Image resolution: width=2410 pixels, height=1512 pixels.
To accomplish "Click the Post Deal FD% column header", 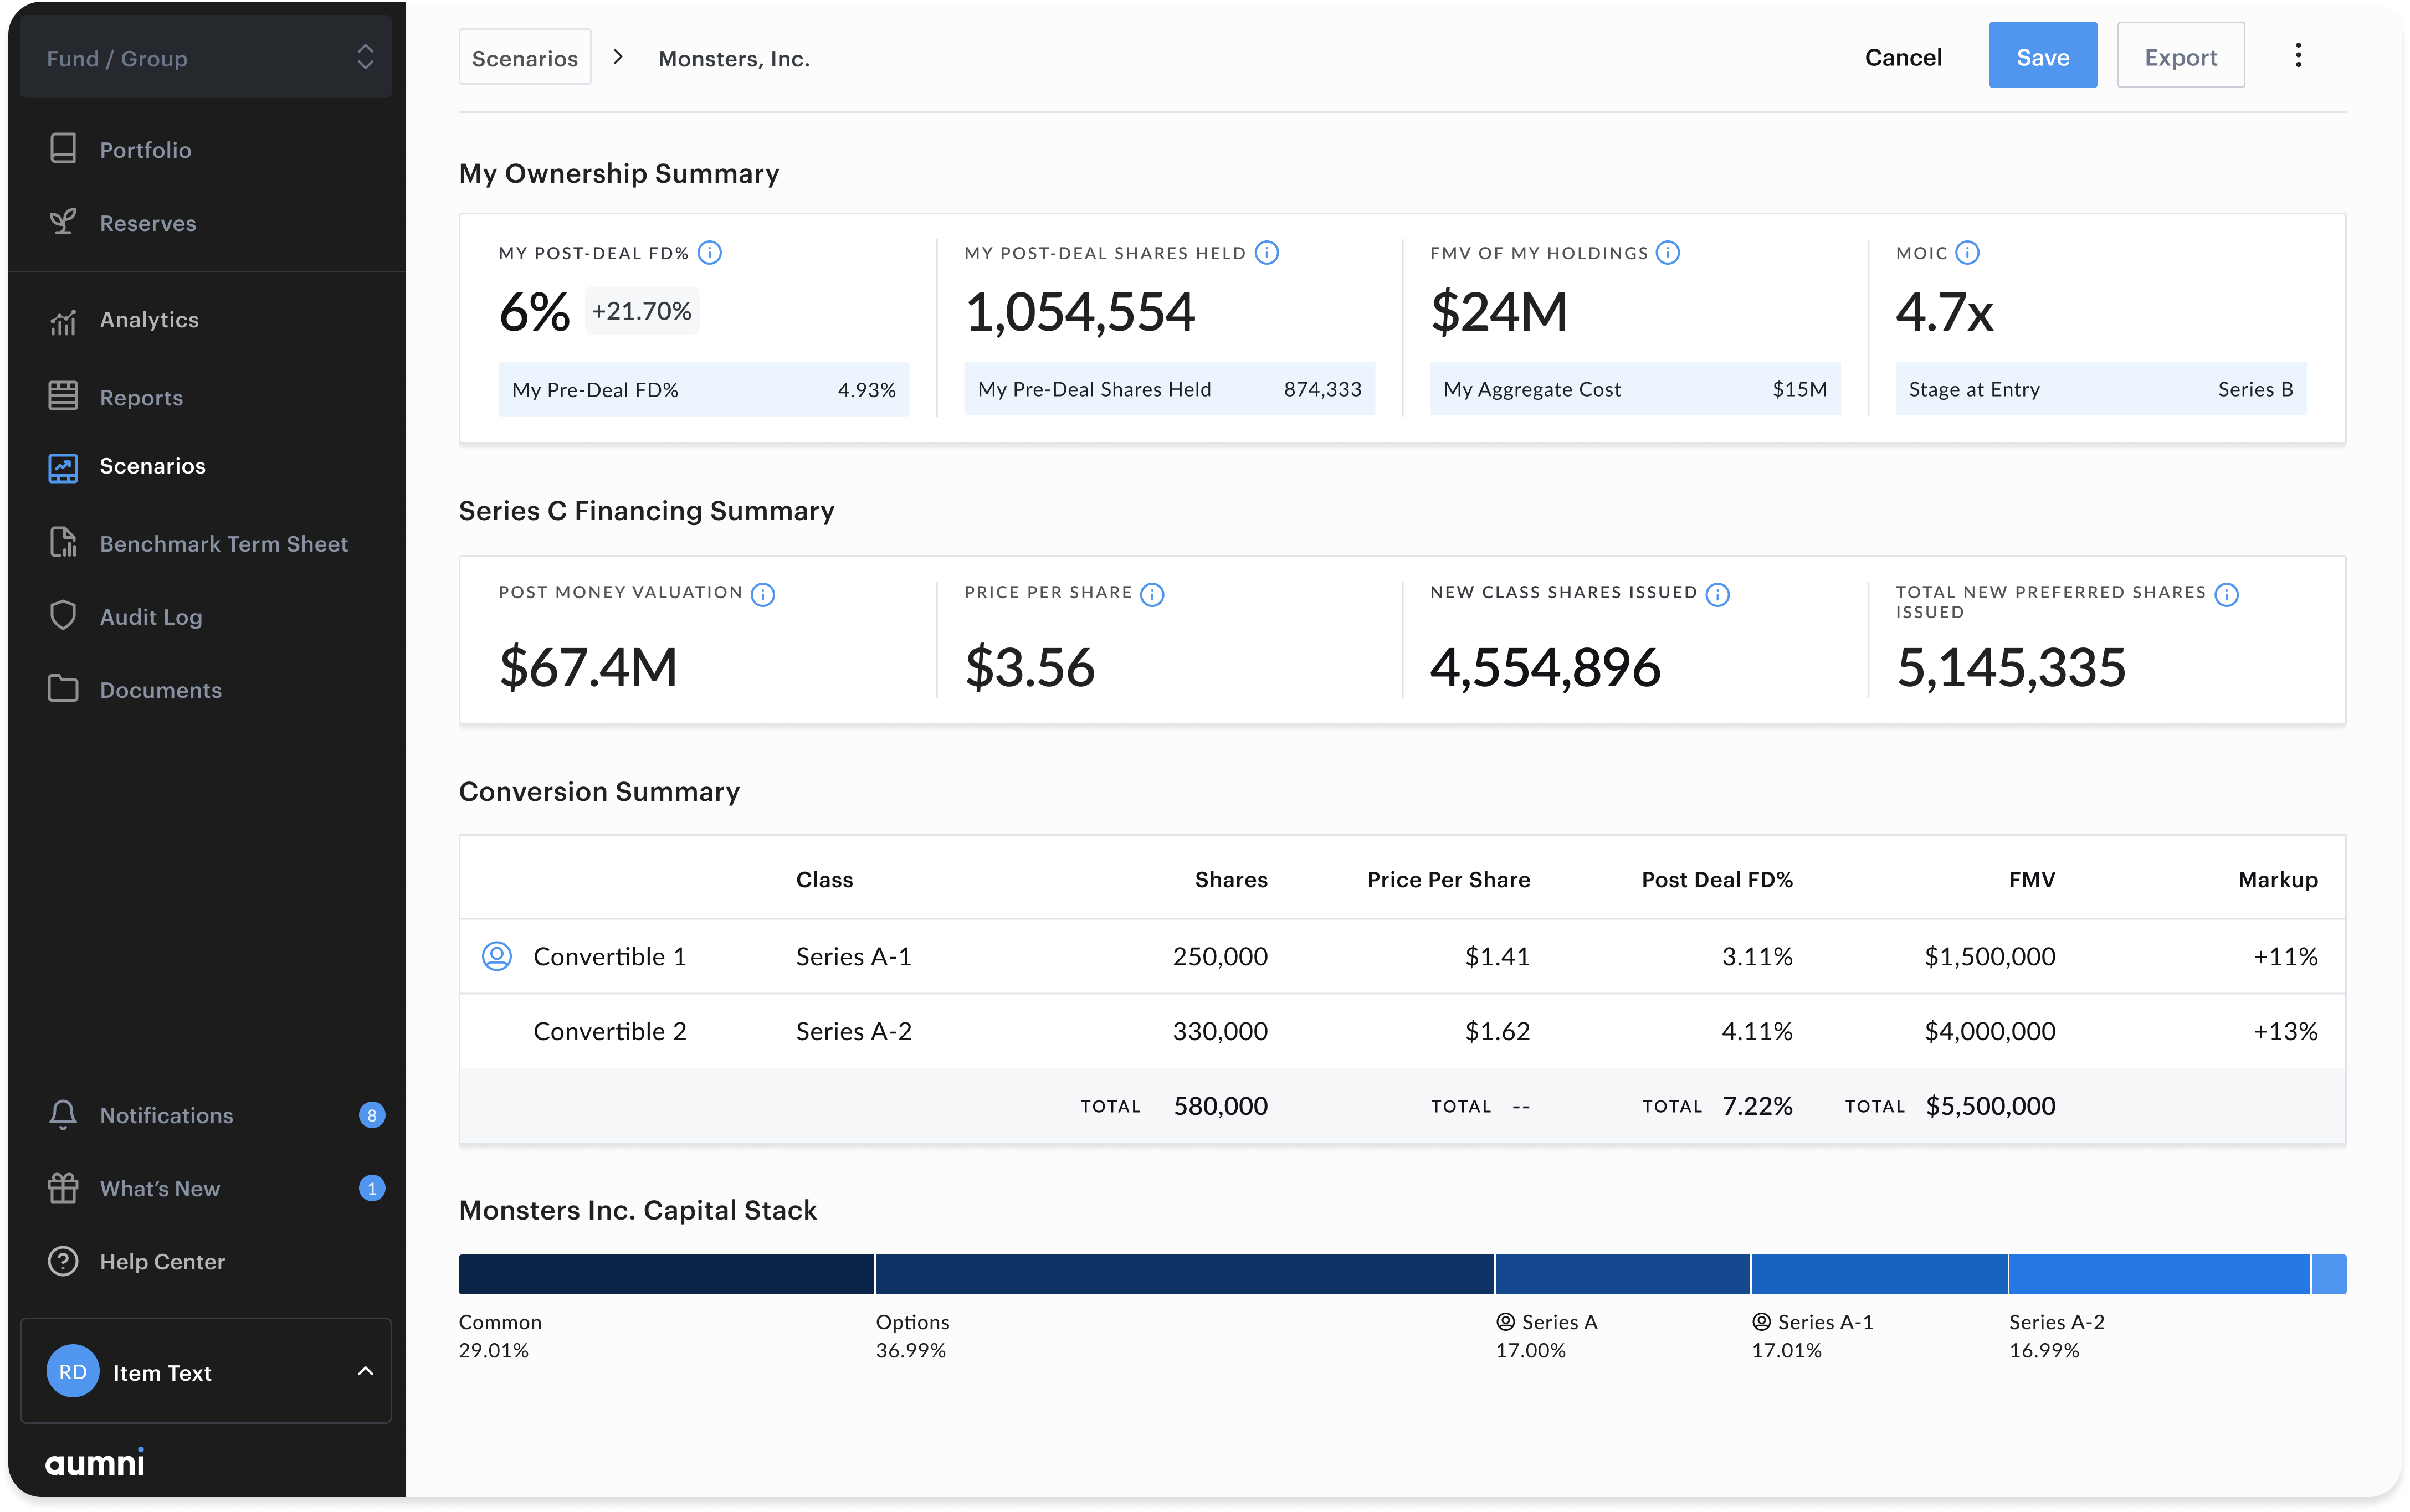I will click(1717, 880).
